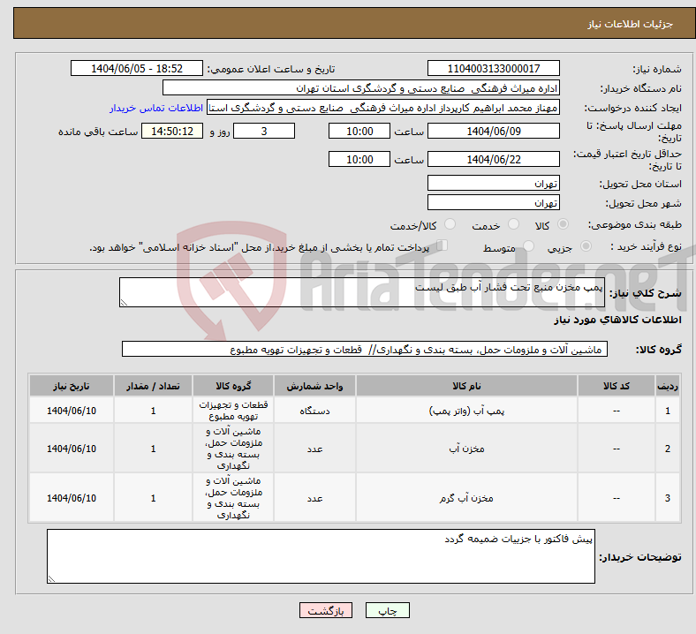Click the چاپ (print) button
The image size is (696, 634).
pyautogui.click(x=387, y=610)
